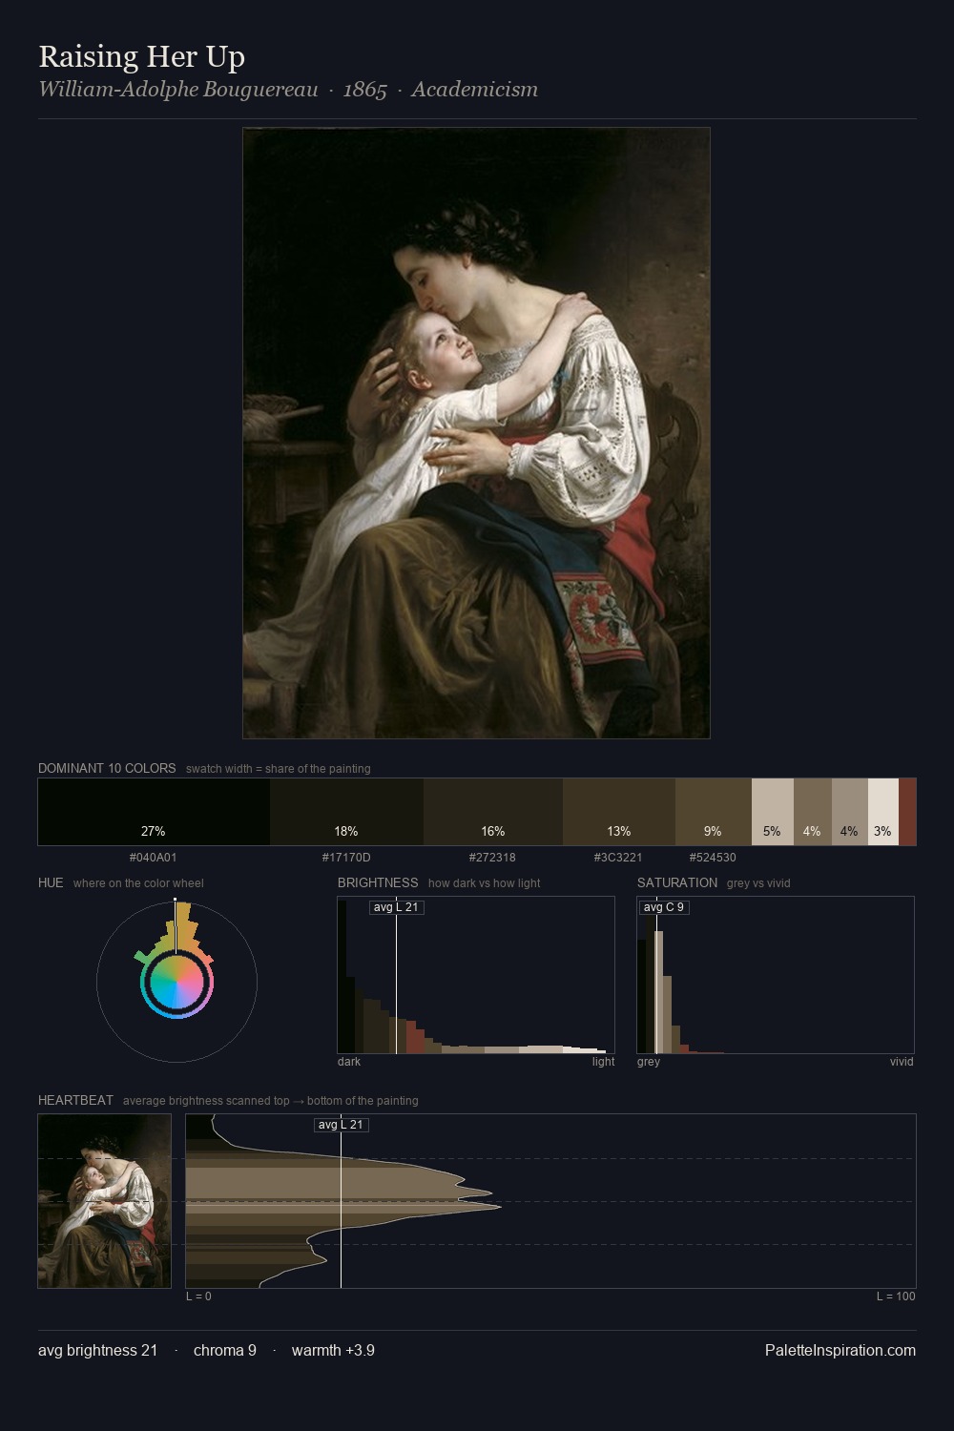Click the title 'Raising Her Up'
Screen dimensions: 954x1431
[x=142, y=56]
